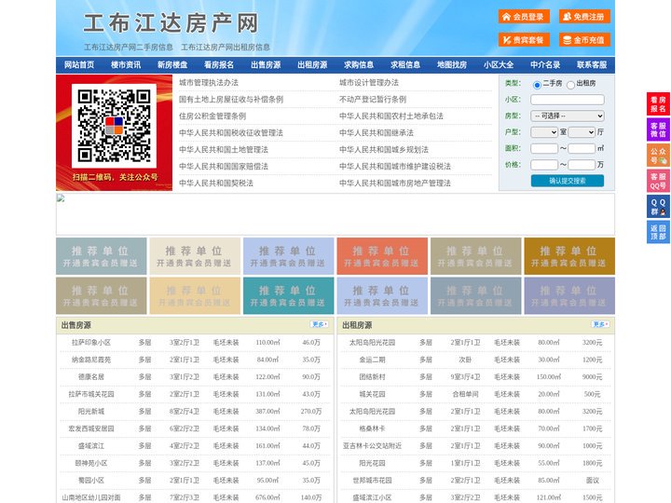
Task: Click the teal 推荐单位 tile
Action: (288, 296)
